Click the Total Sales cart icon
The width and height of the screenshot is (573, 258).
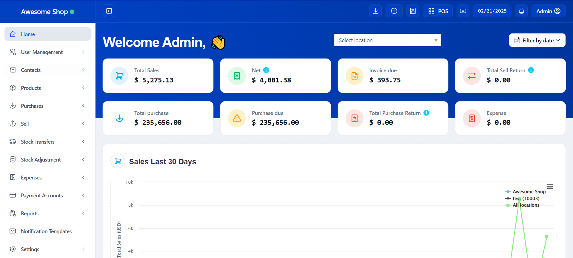(119, 76)
